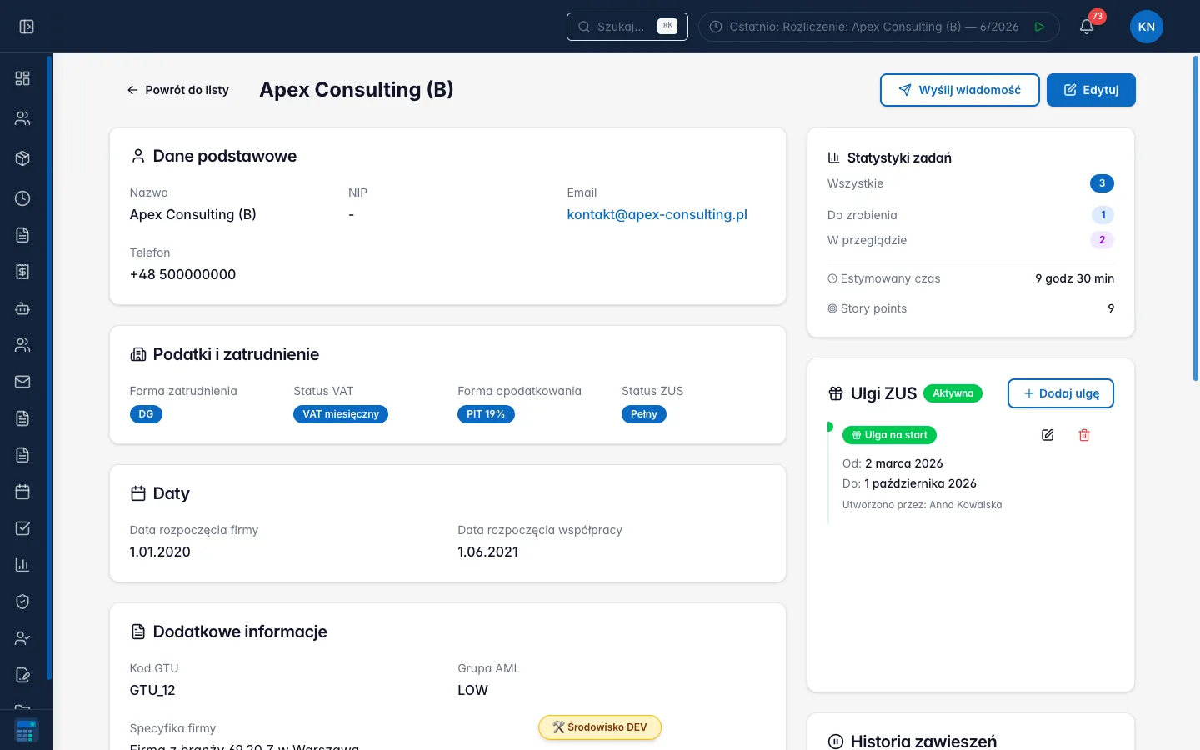This screenshot has width=1200, height=750.
Task: Click the DG employment badge
Action: [146, 414]
